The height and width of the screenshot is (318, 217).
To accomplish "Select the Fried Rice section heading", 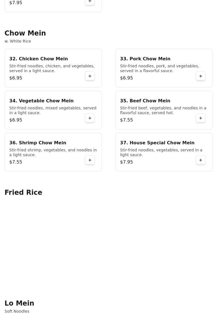I will [23, 192].
